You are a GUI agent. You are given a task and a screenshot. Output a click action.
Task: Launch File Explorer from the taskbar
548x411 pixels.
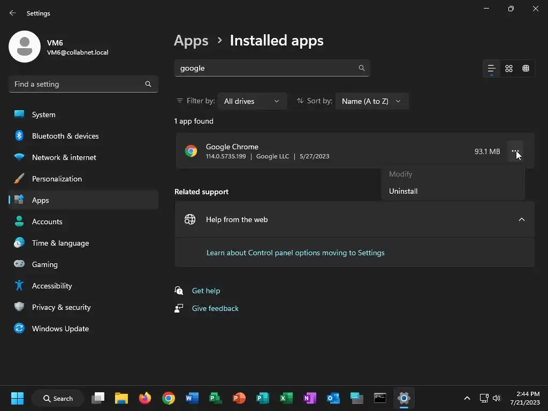[x=121, y=398]
